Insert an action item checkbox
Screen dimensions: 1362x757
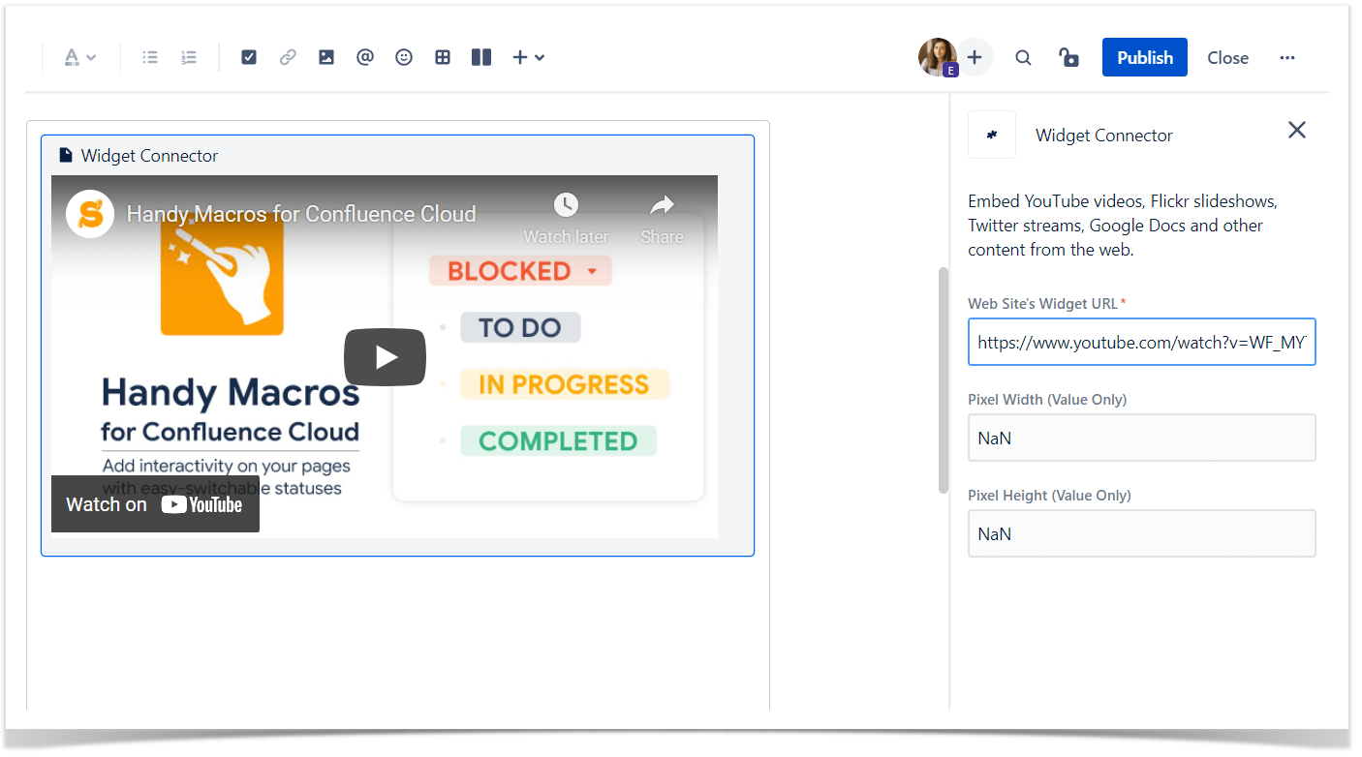pos(249,57)
